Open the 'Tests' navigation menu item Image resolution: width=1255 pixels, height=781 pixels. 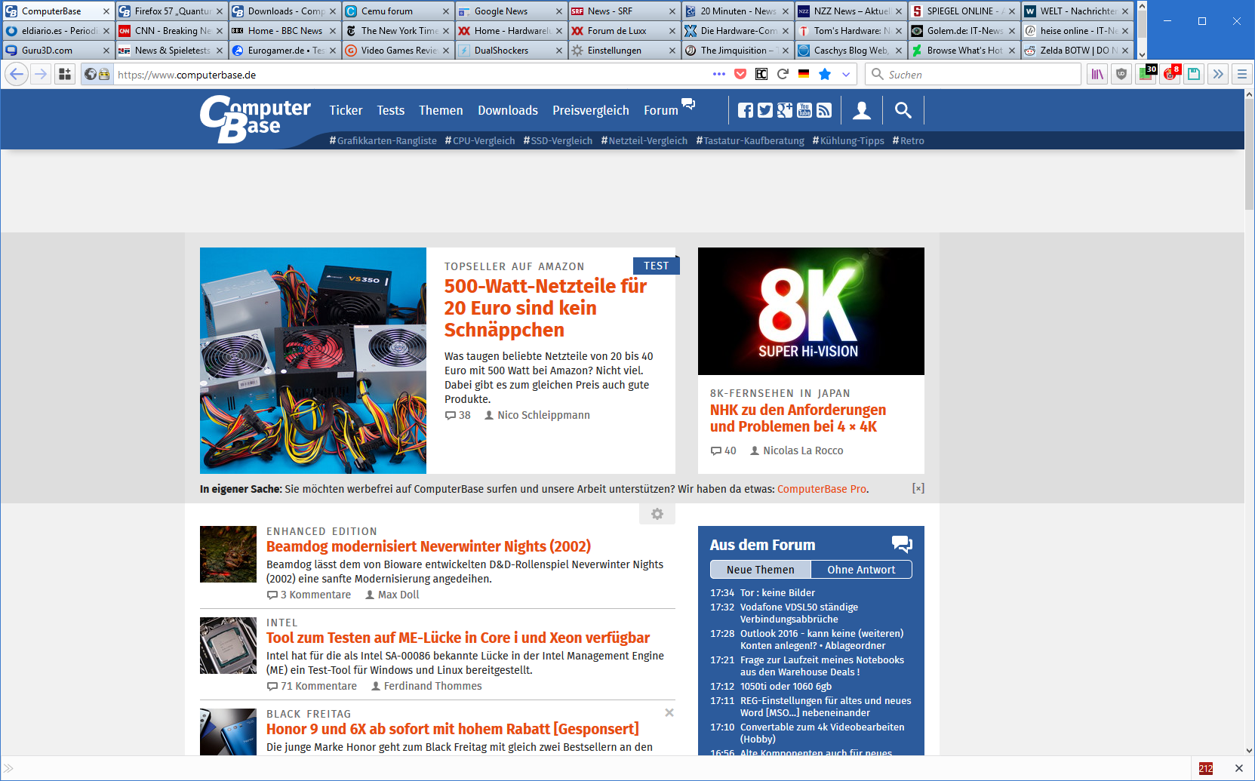click(391, 110)
